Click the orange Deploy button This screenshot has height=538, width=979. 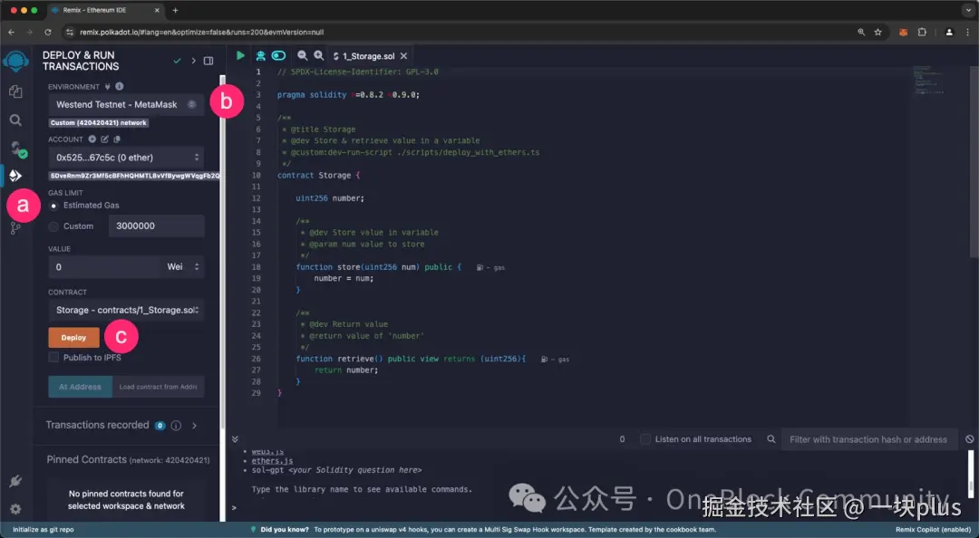tap(73, 338)
